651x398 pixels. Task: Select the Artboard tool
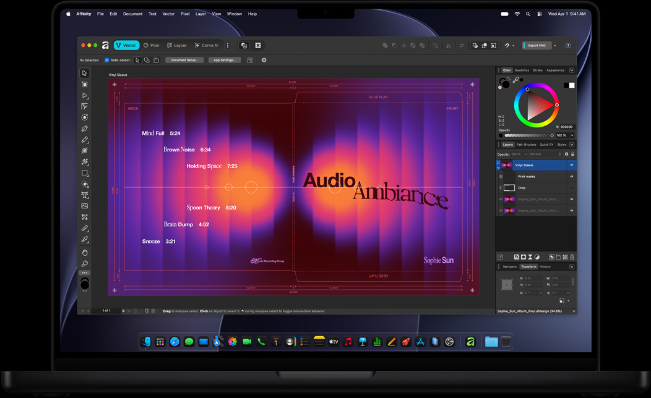coord(85,84)
